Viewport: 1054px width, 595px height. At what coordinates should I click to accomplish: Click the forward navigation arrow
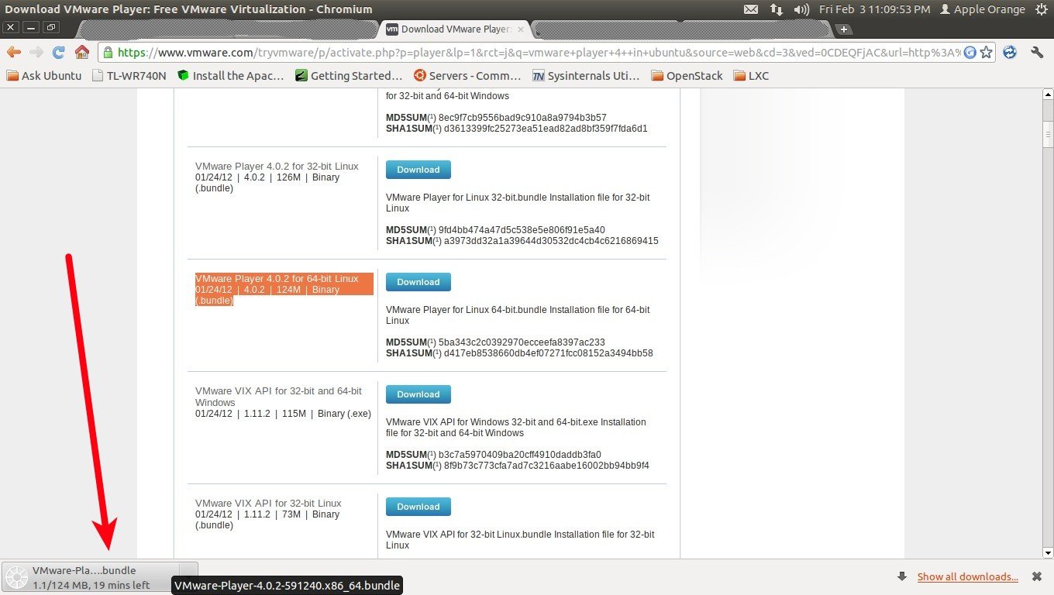pos(36,52)
